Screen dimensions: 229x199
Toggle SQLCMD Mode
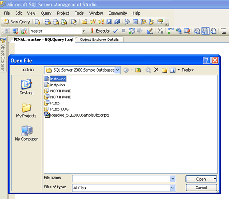pyautogui.click(x=187, y=31)
